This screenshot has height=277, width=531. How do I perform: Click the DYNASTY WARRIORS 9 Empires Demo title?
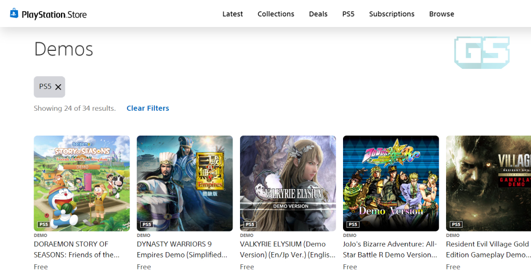(182, 249)
